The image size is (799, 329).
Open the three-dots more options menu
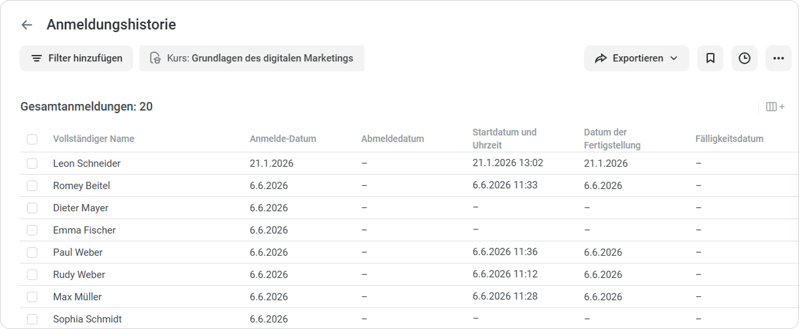click(779, 58)
